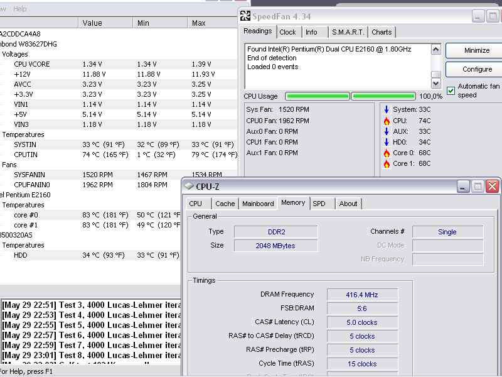
Task: Click the Min column header
Action: point(160,23)
